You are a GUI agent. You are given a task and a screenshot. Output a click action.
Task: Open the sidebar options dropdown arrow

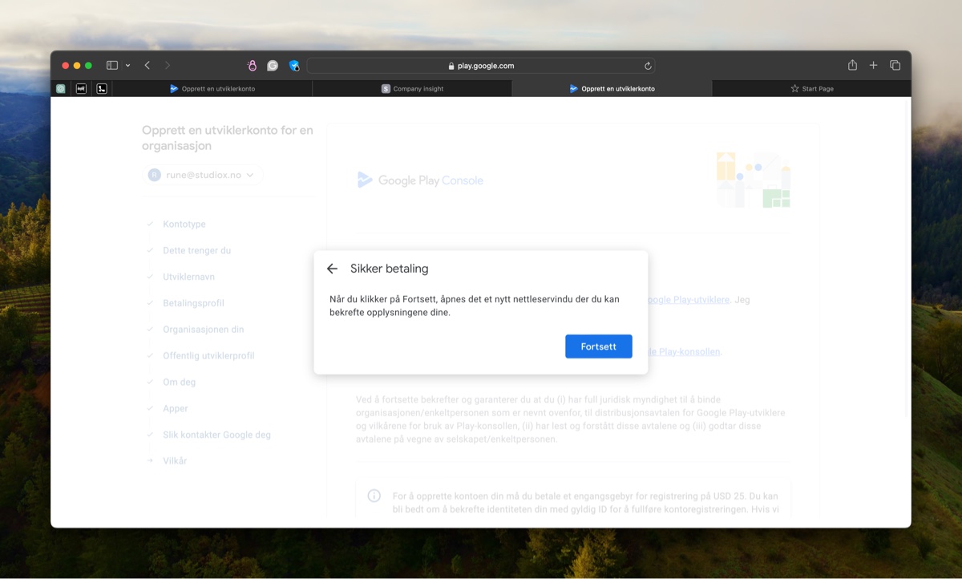(127, 66)
